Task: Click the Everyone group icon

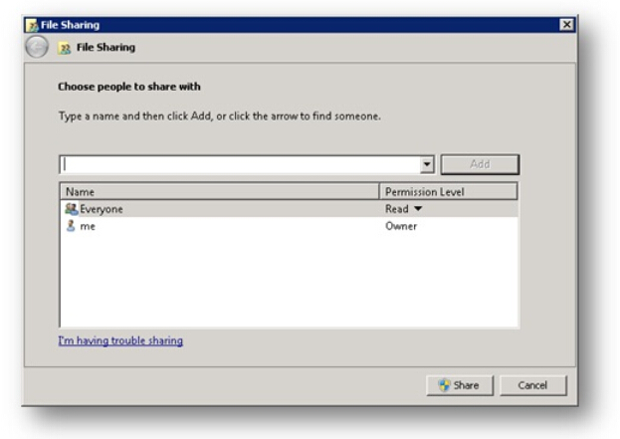Action: [72, 208]
